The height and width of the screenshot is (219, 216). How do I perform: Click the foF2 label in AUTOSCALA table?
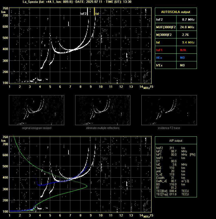[166, 19]
